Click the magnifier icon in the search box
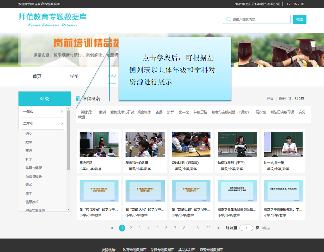Screen dimensions: 324x252 [x=228, y=19]
